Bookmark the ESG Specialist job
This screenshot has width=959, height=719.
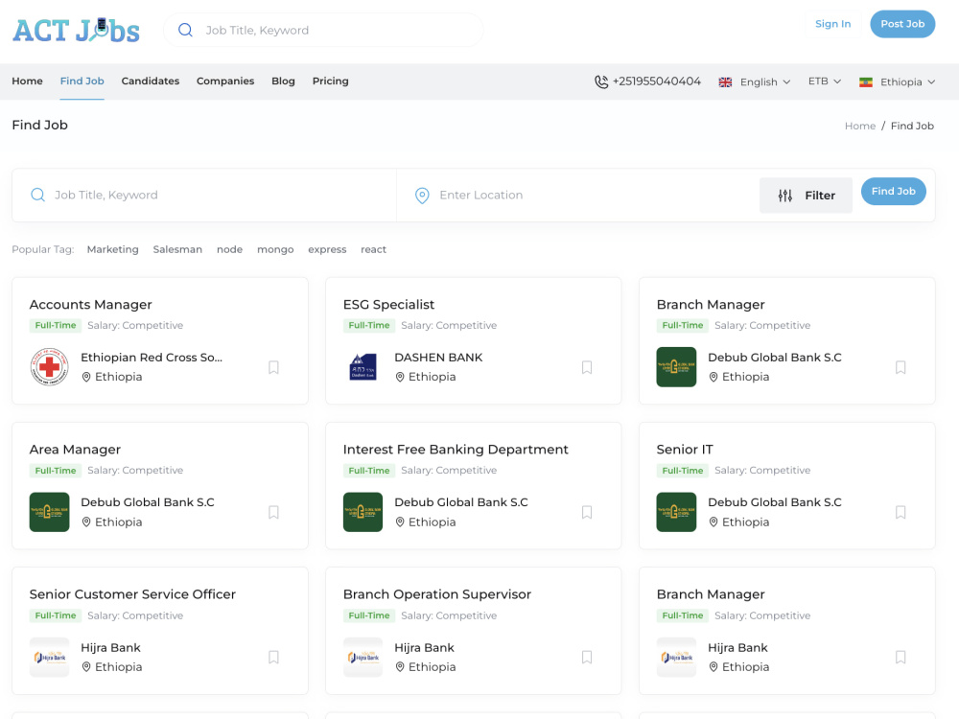click(587, 367)
